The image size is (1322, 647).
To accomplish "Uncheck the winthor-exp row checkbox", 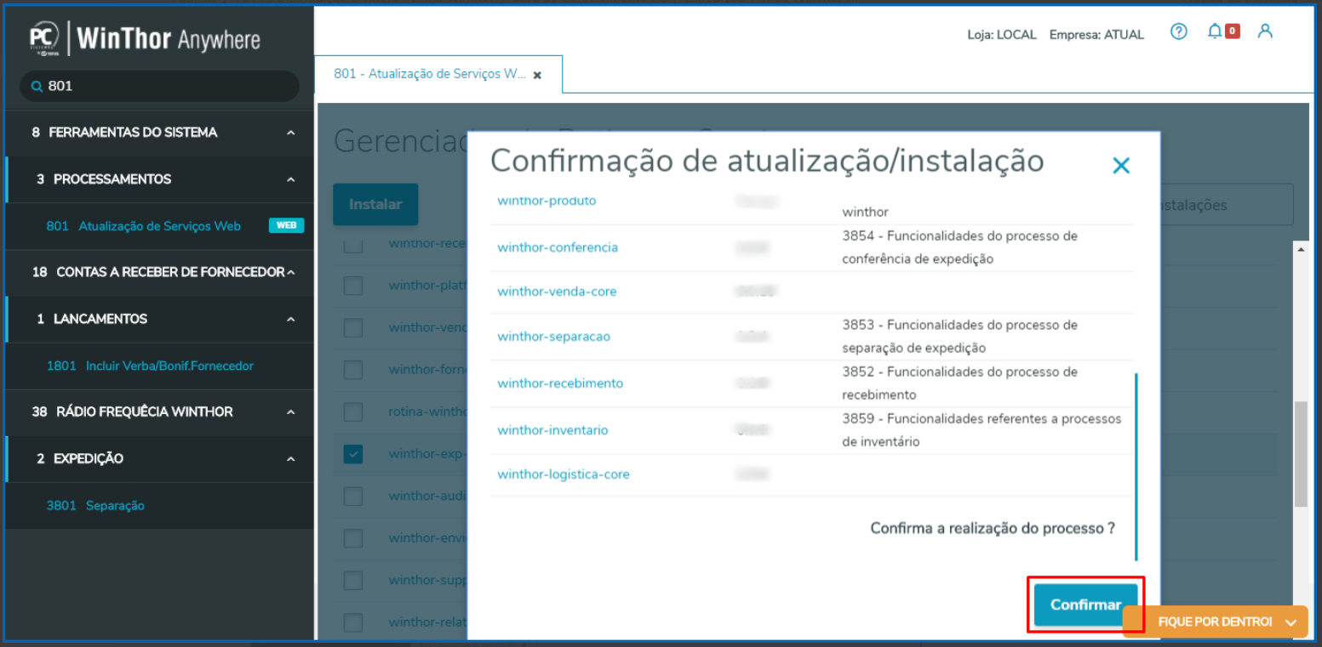I will 353,454.
